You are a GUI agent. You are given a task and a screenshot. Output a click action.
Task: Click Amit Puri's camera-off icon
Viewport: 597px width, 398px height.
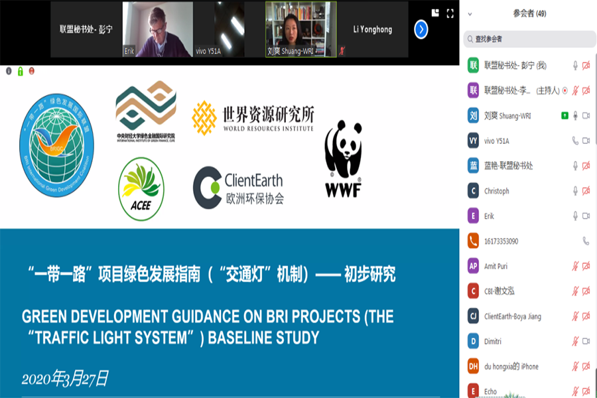[x=586, y=266]
